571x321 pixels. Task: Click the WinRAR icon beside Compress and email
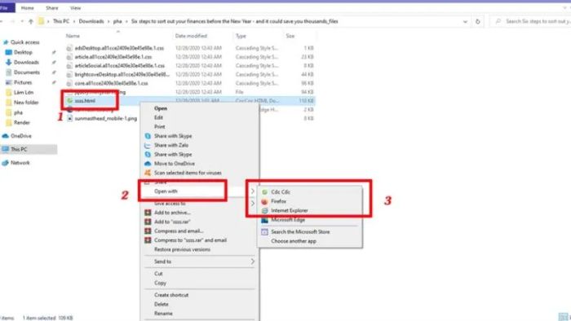[148, 231]
